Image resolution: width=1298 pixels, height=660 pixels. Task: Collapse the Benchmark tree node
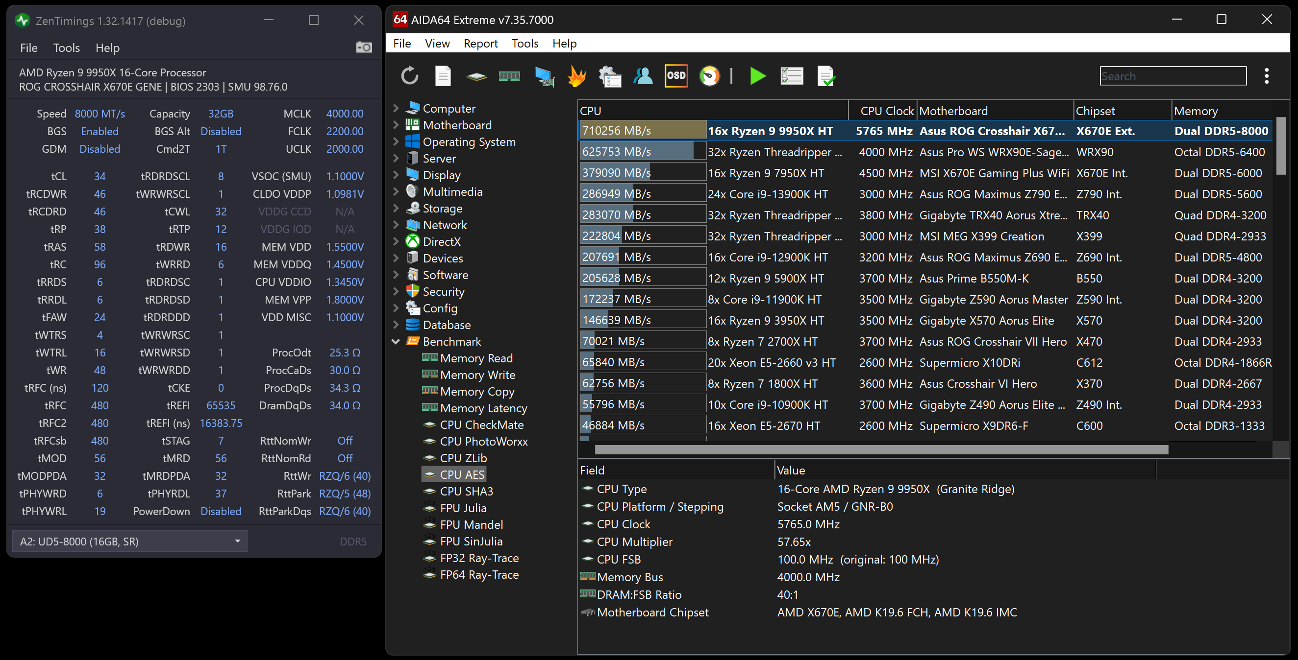click(x=396, y=341)
